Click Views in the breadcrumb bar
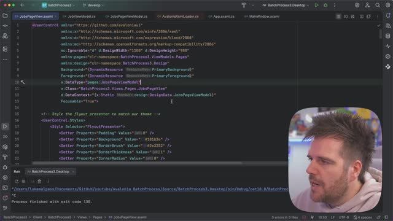This screenshot has width=393, height=221. [82, 217]
